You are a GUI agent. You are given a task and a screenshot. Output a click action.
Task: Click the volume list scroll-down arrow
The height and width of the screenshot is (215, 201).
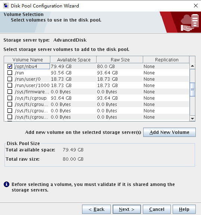tap(192, 118)
